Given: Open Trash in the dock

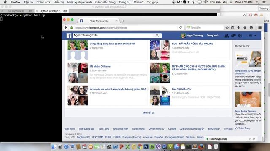Looking at the screenshot, I should [x=216, y=147].
